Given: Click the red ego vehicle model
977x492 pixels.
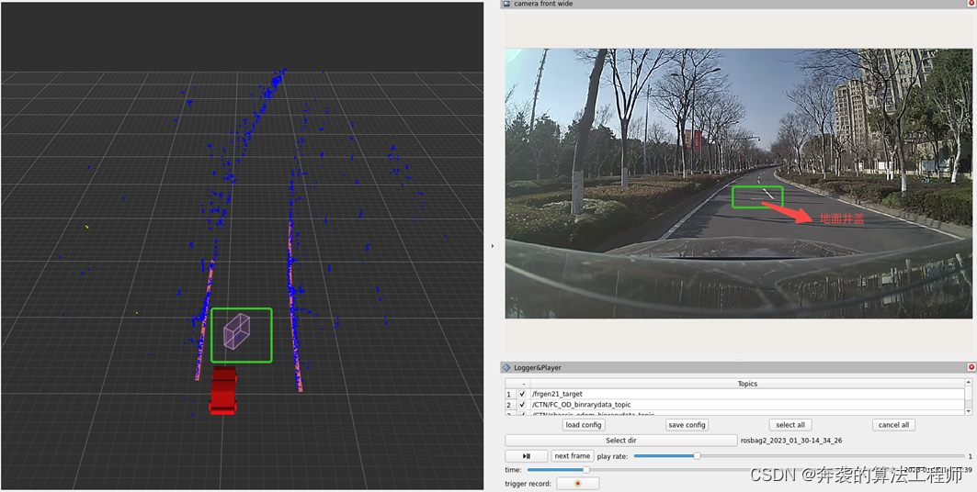Looking at the screenshot, I should tap(223, 390).
